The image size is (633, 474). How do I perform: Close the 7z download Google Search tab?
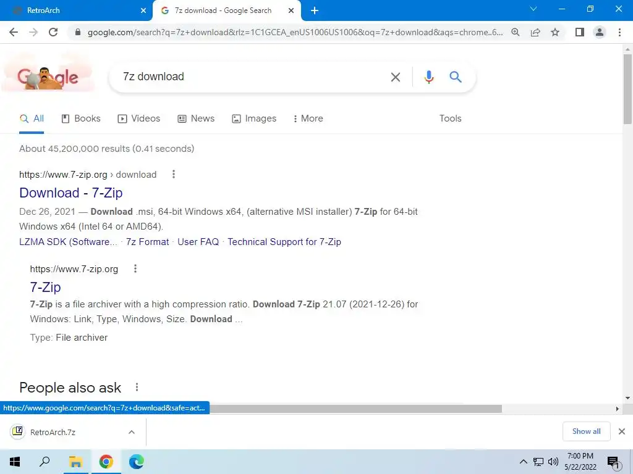click(291, 11)
